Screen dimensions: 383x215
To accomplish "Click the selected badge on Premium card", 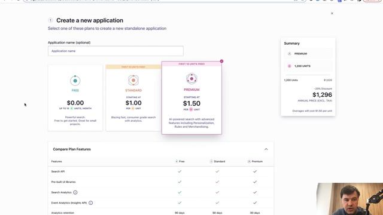I will click(221, 61).
